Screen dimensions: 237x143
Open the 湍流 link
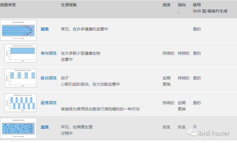pyautogui.click(x=45, y=127)
